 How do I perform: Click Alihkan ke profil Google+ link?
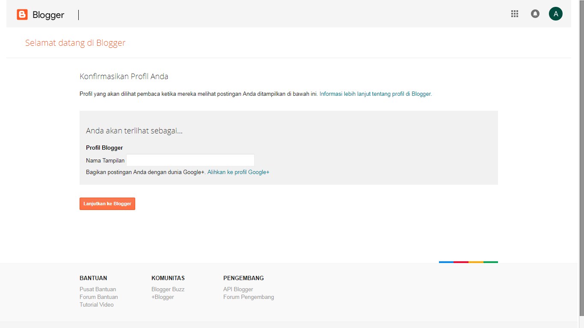(x=238, y=172)
